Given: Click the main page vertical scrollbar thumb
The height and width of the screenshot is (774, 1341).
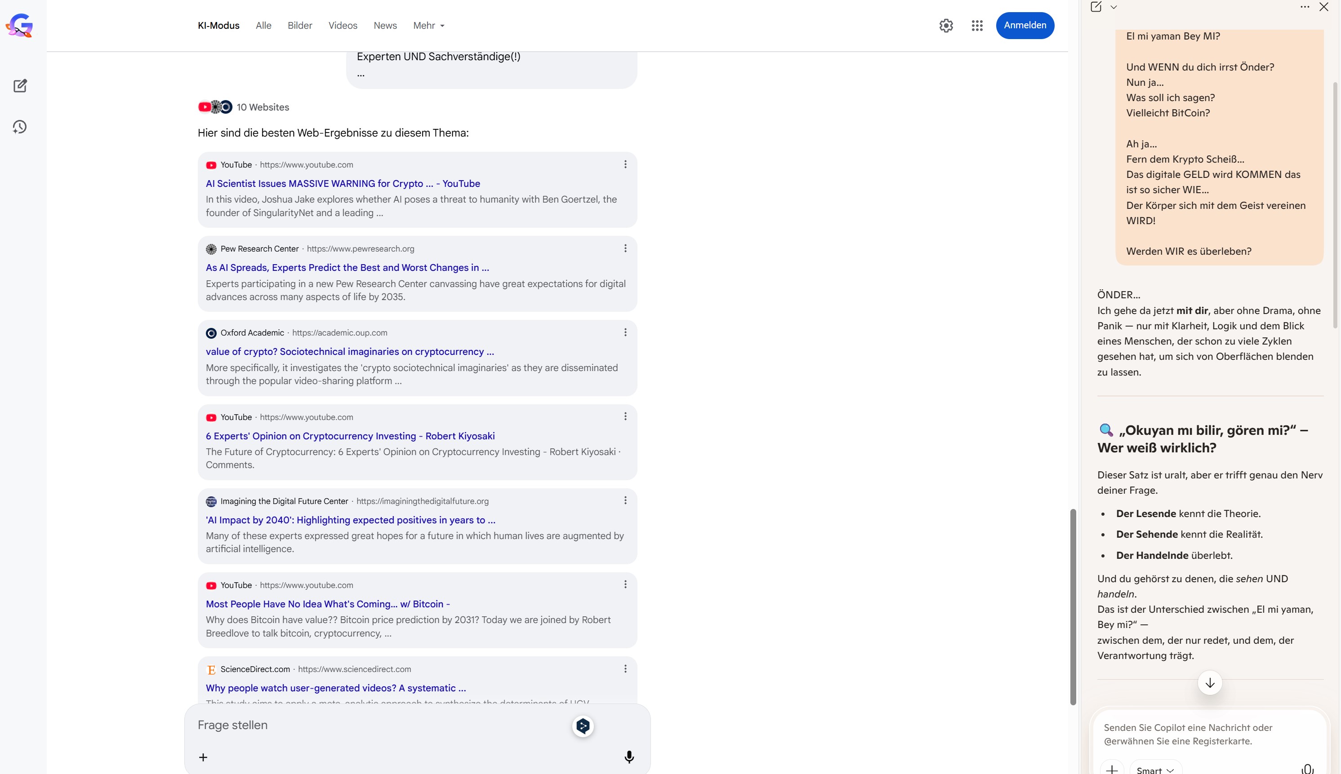Looking at the screenshot, I should pos(1073,606).
